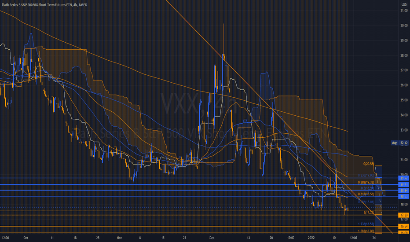Click 31.00 on the price axis
This screenshot has height=242, width=410.
pyautogui.click(x=404, y=11)
